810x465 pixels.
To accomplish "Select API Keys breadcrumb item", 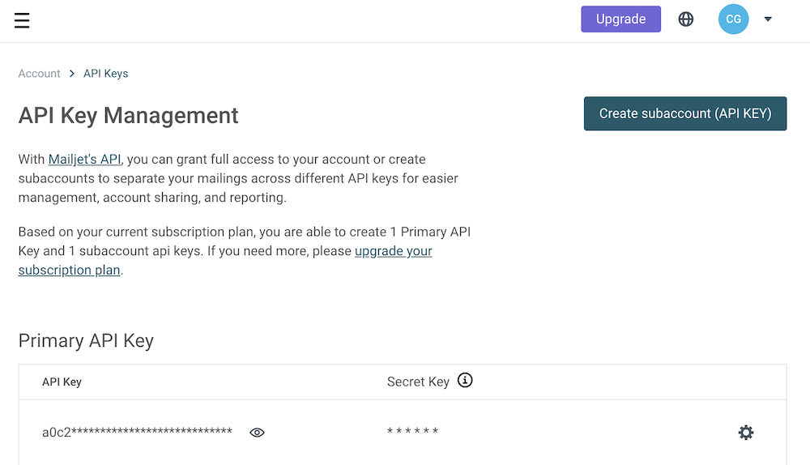I will pyautogui.click(x=105, y=74).
